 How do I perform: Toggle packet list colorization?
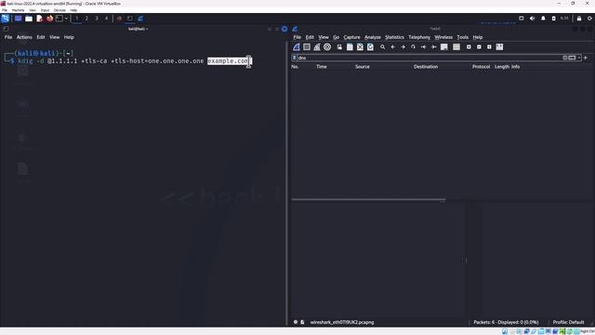[x=456, y=47]
